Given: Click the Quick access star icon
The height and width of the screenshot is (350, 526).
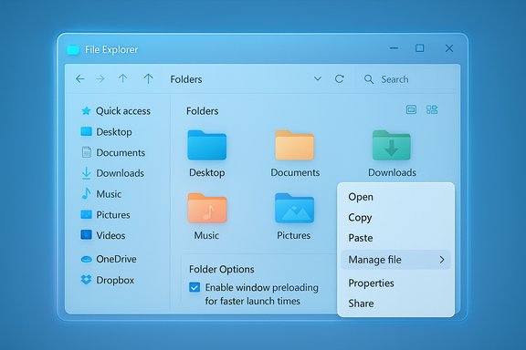Looking at the screenshot, I should 86,111.
